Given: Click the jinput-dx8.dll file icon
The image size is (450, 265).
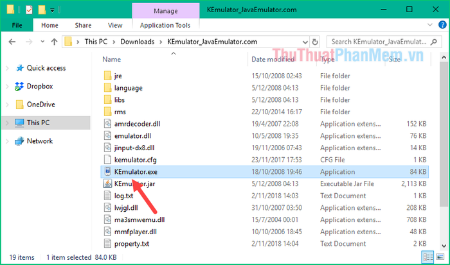Looking at the screenshot, I should 107,148.
